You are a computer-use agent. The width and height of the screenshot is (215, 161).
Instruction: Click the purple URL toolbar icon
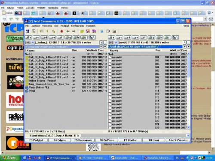pyautogui.click(x=94, y=31)
